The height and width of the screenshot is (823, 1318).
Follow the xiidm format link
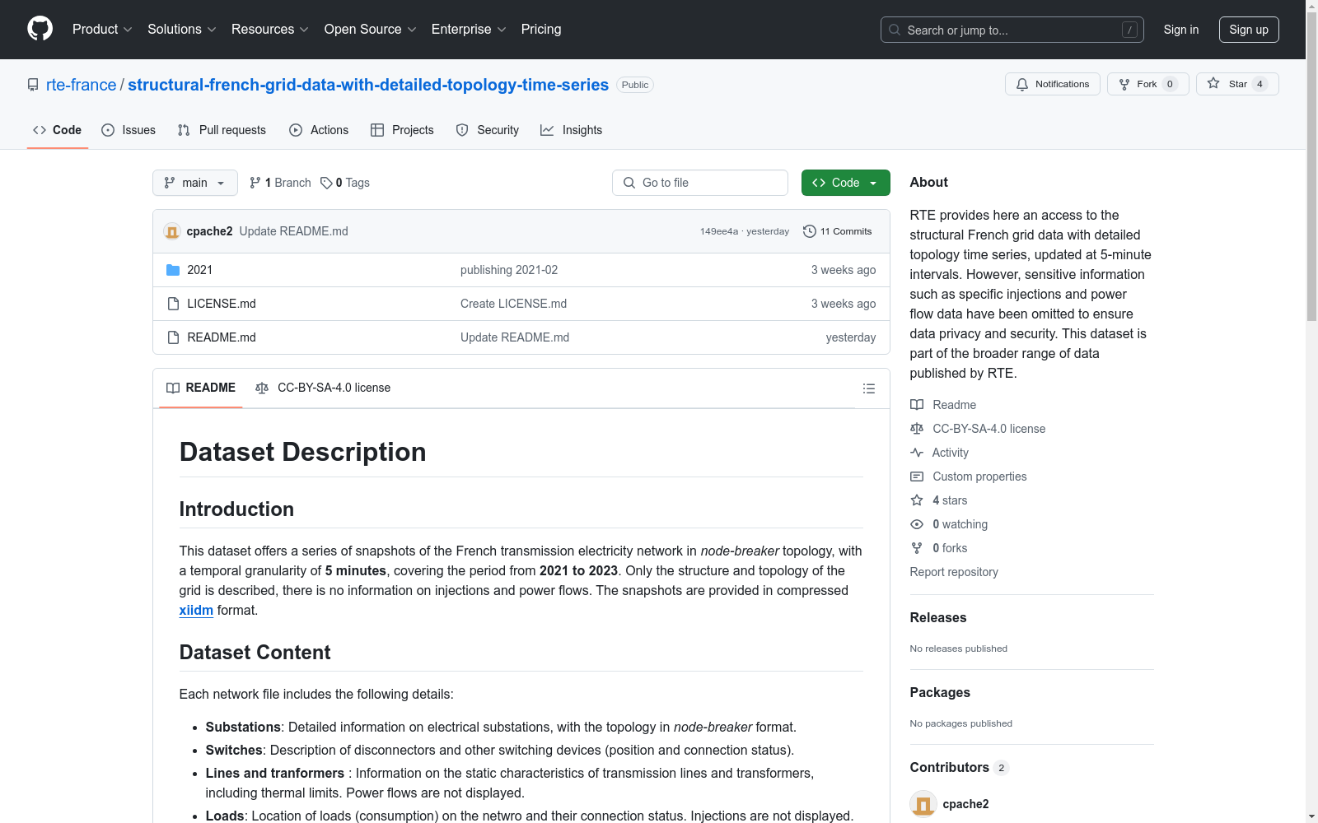coord(196,610)
